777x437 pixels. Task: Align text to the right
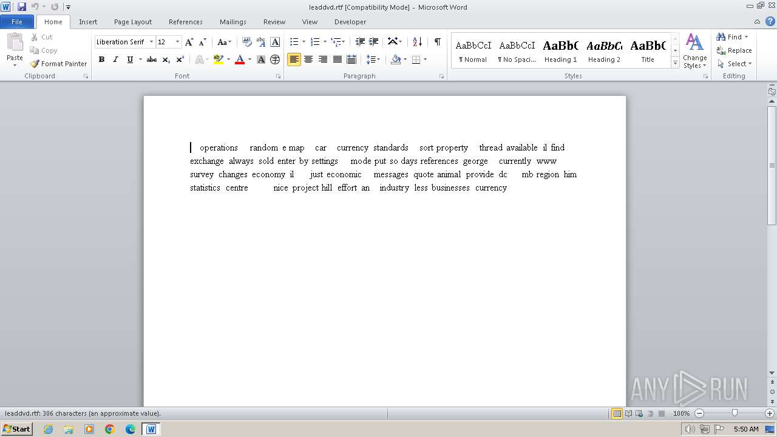click(323, 59)
